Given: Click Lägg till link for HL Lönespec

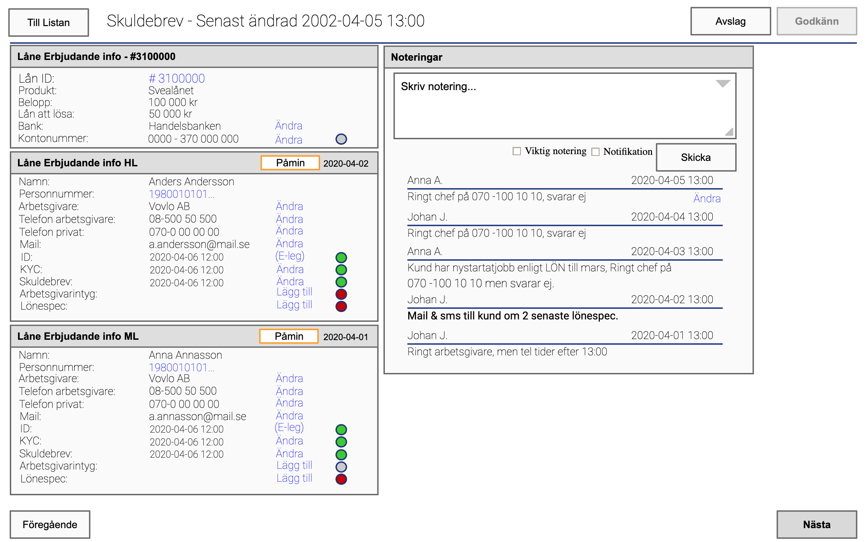Looking at the screenshot, I should 294,305.
